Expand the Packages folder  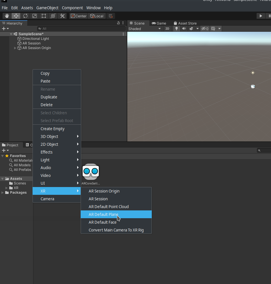(3, 193)
